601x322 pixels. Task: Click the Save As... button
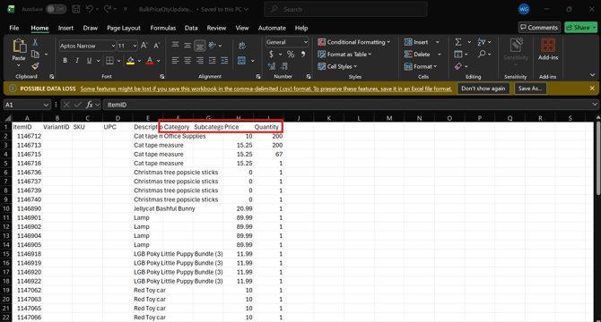pos(530,89)
